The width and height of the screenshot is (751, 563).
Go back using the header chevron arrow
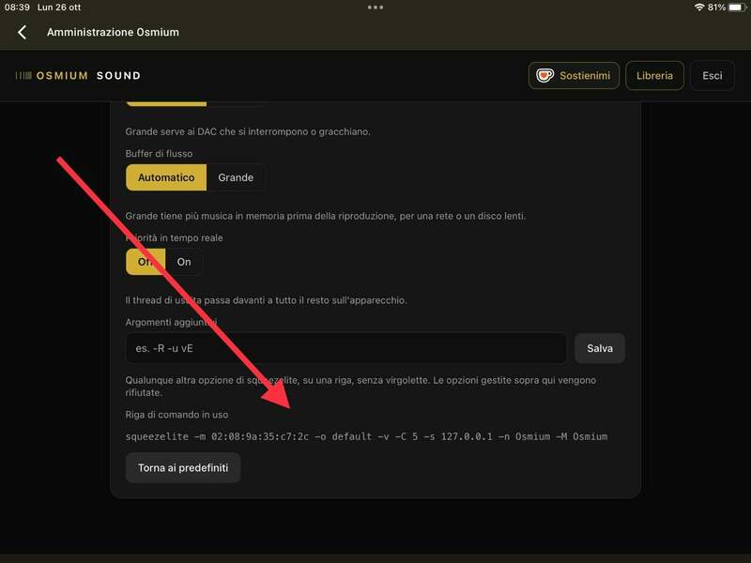[22, 32]
